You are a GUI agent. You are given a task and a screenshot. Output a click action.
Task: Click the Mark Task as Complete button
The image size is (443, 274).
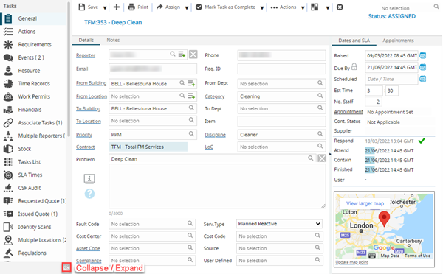tap(225, 7)
